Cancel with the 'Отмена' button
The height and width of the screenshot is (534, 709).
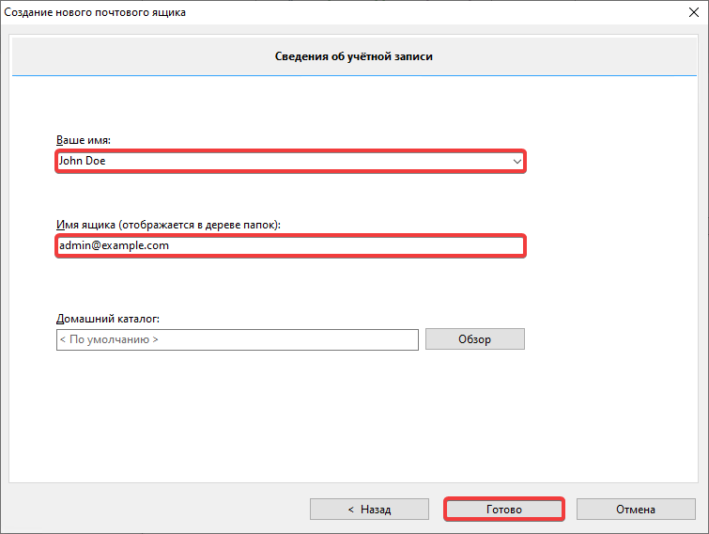tap(636, 510)
